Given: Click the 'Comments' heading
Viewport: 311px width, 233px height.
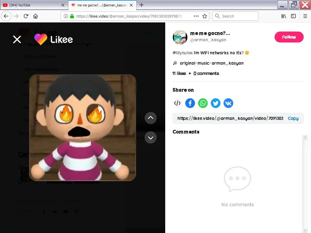Looking at the screenshot, I should click(186, 132).
